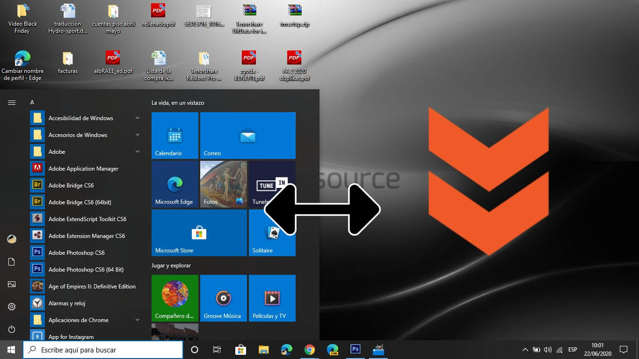Viewport: 639px width, 359px height.
Task: Open the Compañero tile with colorful ball
Action: coord(175,298)
